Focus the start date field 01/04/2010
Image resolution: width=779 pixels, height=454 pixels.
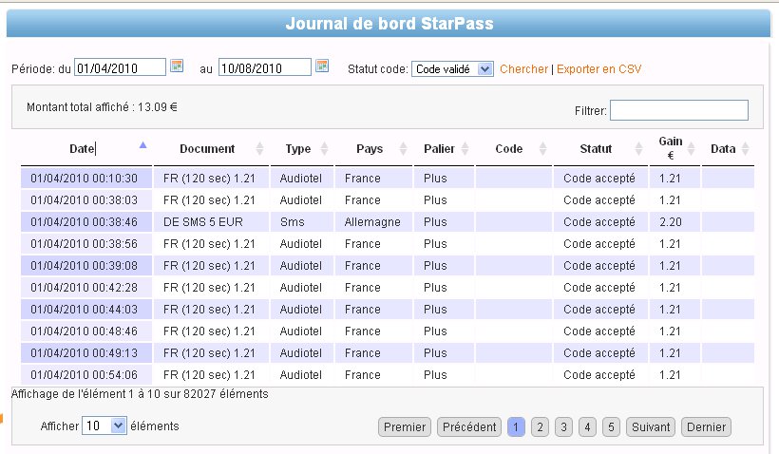[x=120, y=67]
